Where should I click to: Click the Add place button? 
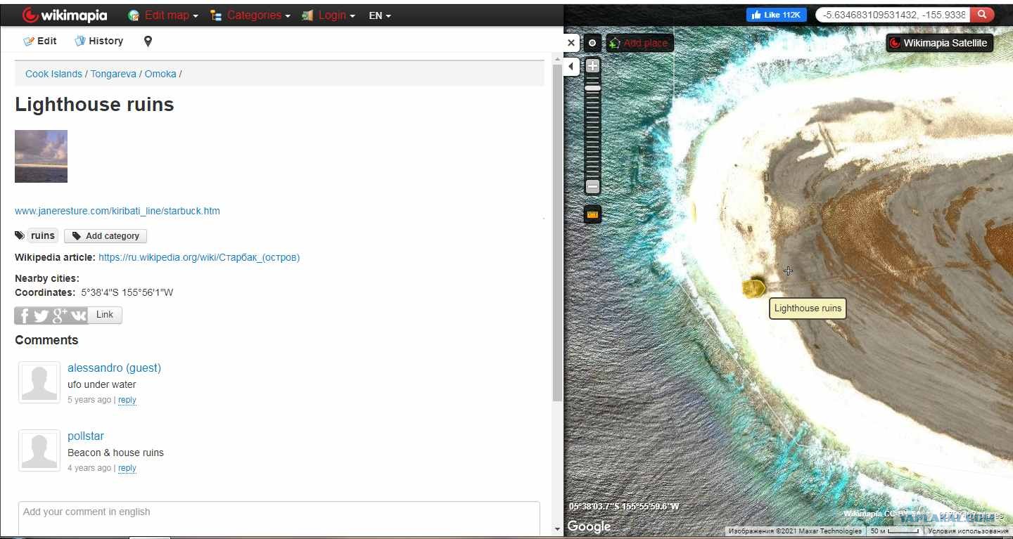tap(639, 43)
